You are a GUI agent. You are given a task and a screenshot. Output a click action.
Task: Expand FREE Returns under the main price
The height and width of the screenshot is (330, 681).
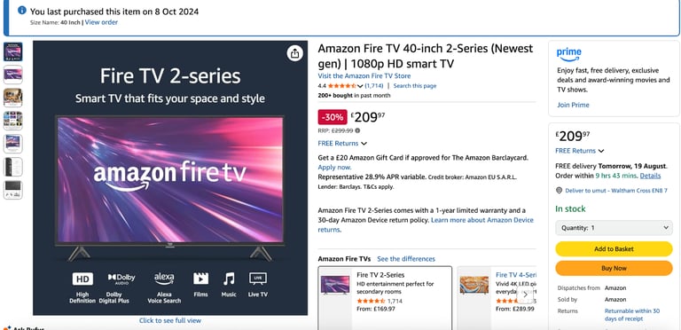[x=342, y=144]
